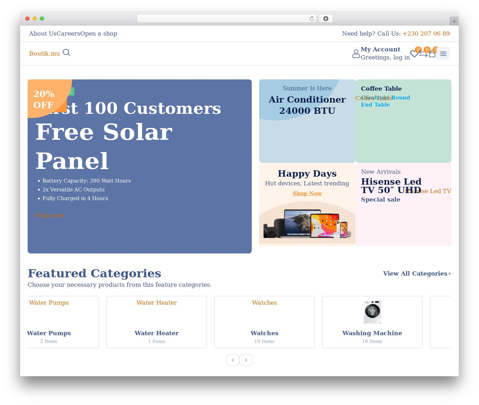Call the +230 207 06 89 number link
Viewport: 479px width, 405px height.
click(x=426, y=34)
